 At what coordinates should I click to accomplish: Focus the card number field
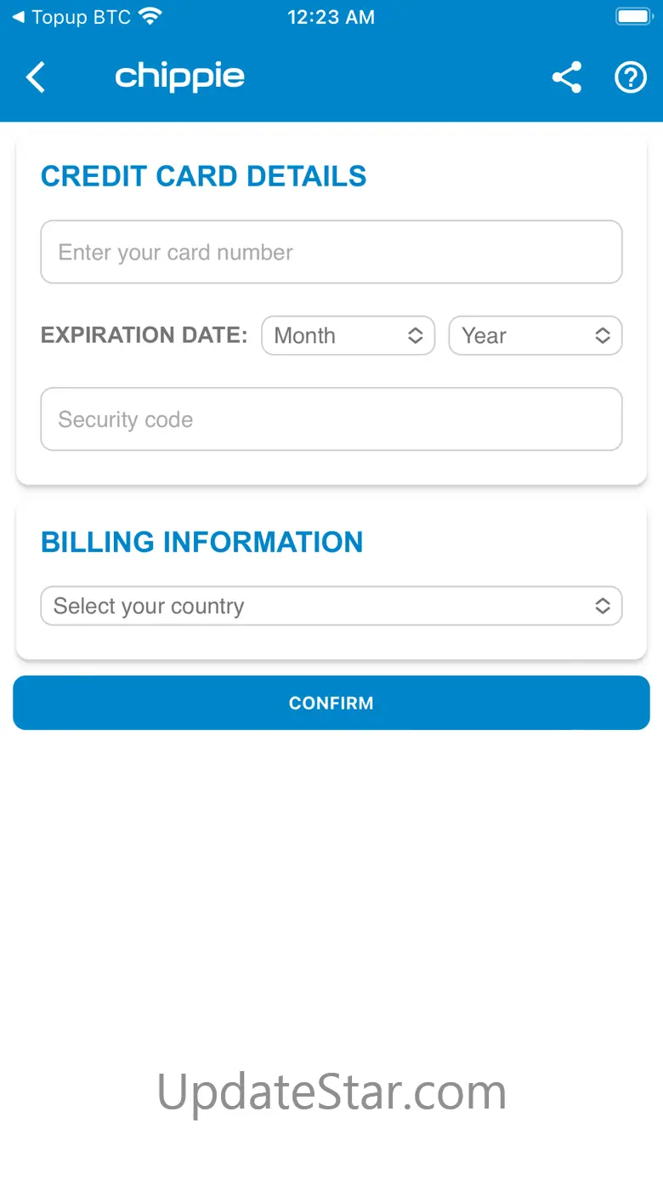(x=331, y=253)
